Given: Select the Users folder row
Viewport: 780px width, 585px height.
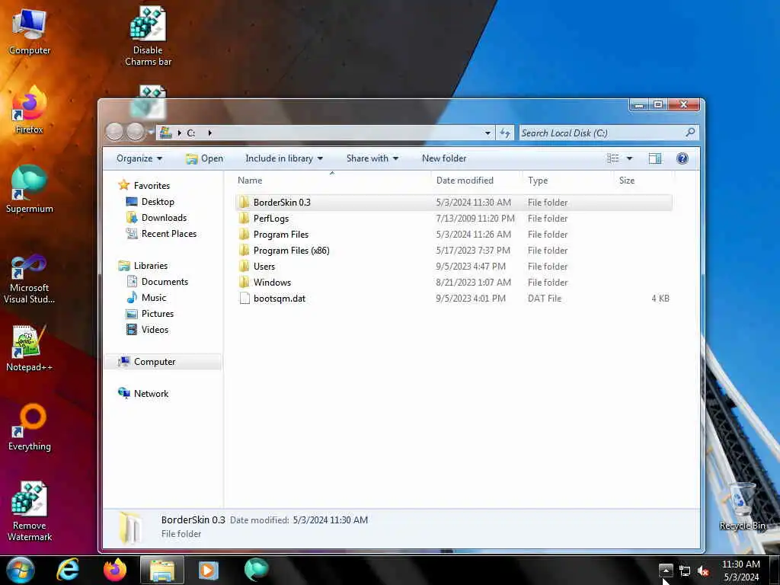Looking at the screenshot, I should (x=454, y=266).
